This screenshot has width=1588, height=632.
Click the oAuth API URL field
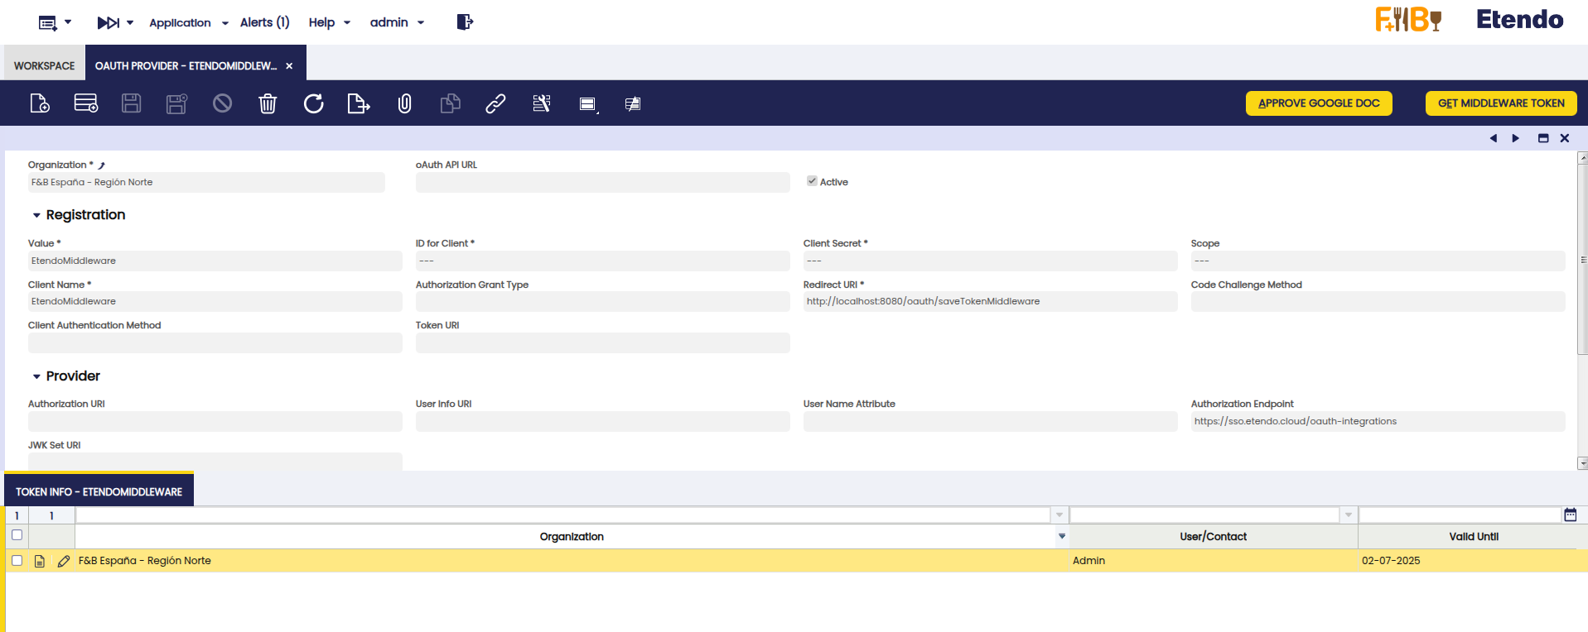tap(602, 182)
